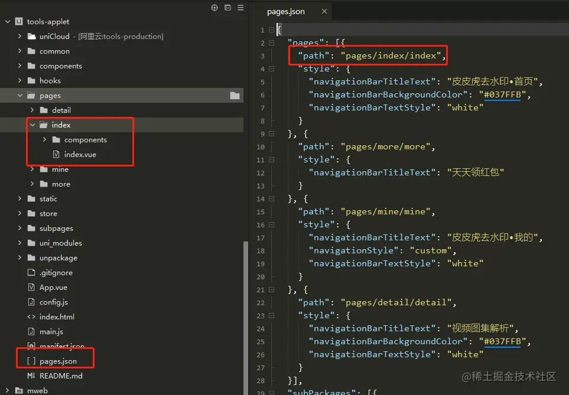Select pages.json in the file tree
Viewport: 569px width, 395px height.
click(58, 361)
